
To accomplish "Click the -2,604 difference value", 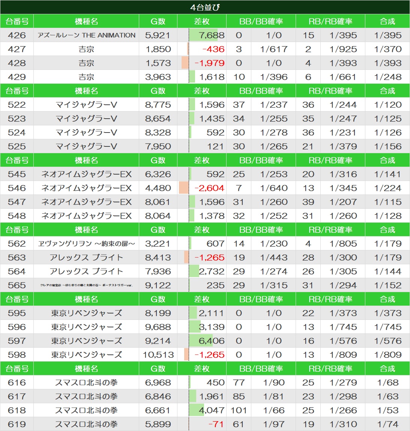I will [210, 188].
